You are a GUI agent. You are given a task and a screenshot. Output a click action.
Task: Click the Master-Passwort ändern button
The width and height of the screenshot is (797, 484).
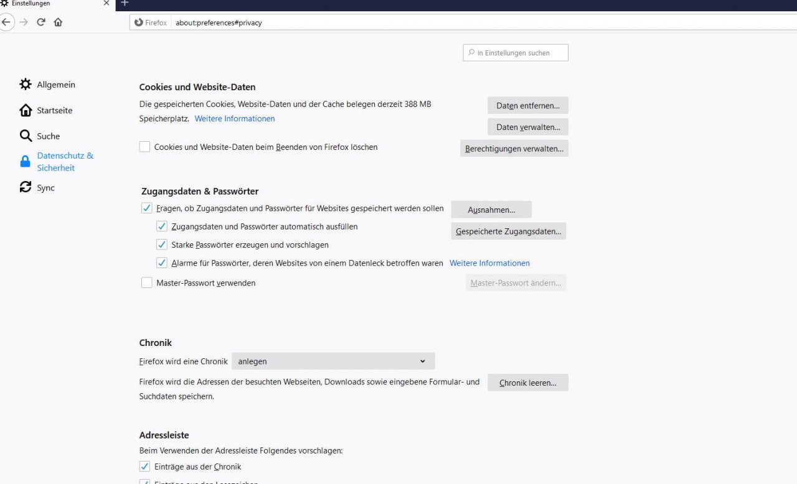click(x=516, y=283)
